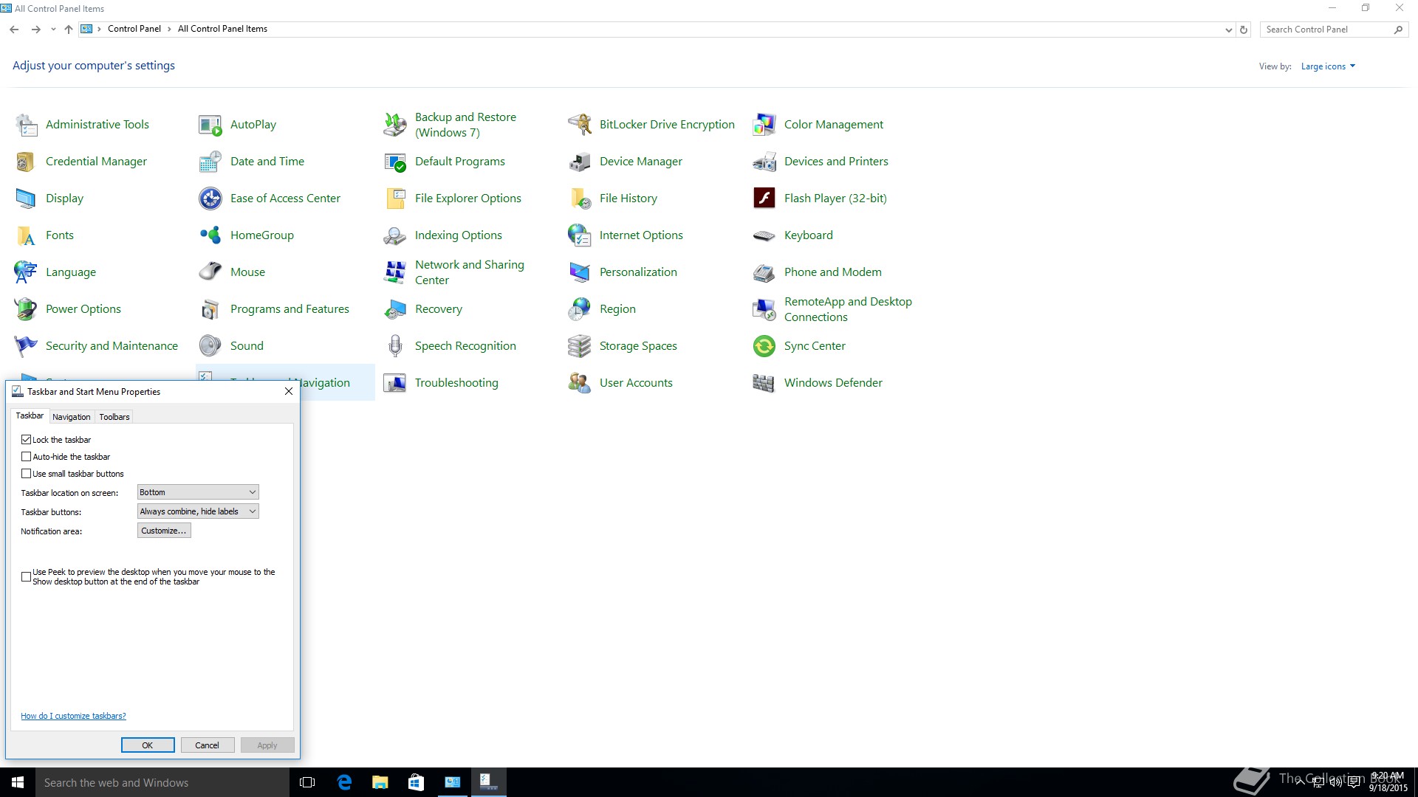This screenshot has width=1418, height=797.
Task: Open Flash Player icon
Action: pyautogui.click(x=764, y=199)
